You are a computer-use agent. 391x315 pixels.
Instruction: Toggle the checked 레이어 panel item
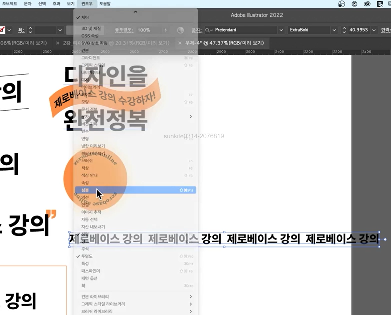click(136, 95)
